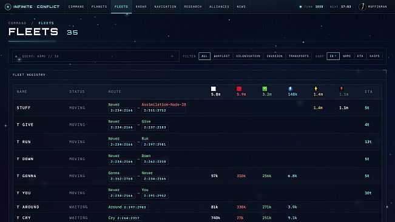Open the Radar tab
The height and width of the screenshot is (222, 395).
pos(141,7)
